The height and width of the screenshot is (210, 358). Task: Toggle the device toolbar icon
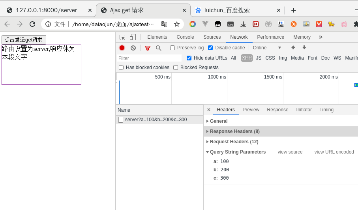point(133,37)
